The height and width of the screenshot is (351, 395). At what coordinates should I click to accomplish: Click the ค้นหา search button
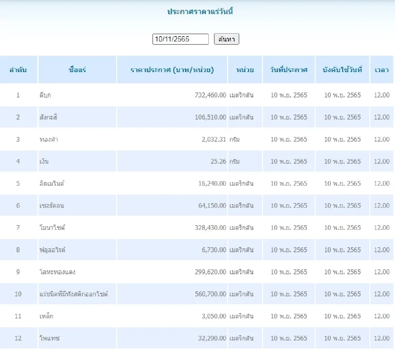pos(226,39)
